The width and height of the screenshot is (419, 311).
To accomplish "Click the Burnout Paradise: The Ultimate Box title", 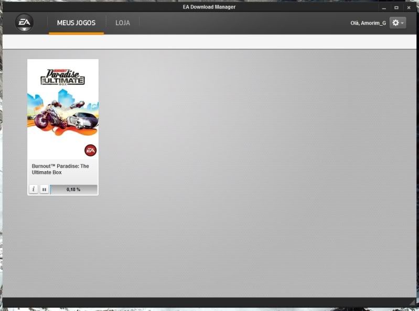I will click(60, 169).
